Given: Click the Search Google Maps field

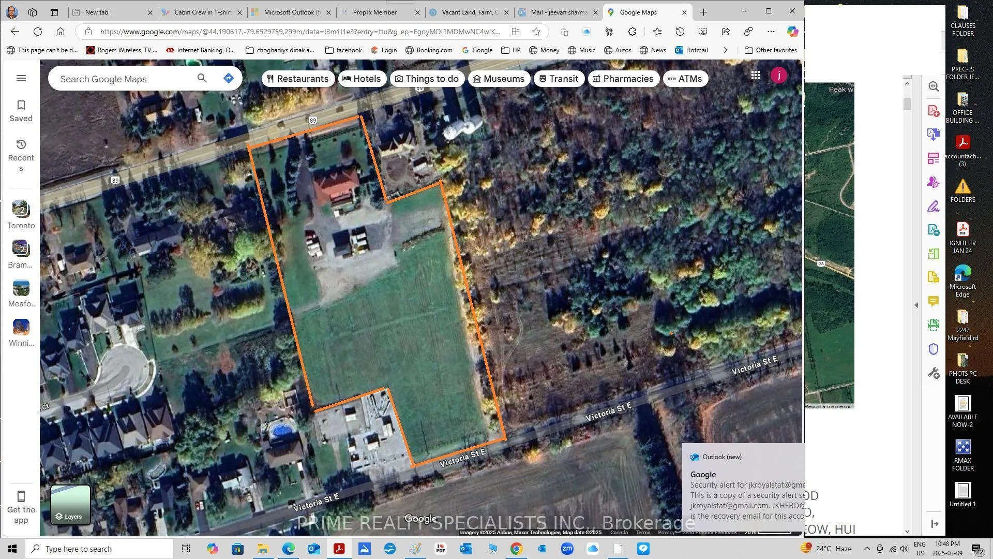Looking at the screenshot, I should [x=124, y=79].
